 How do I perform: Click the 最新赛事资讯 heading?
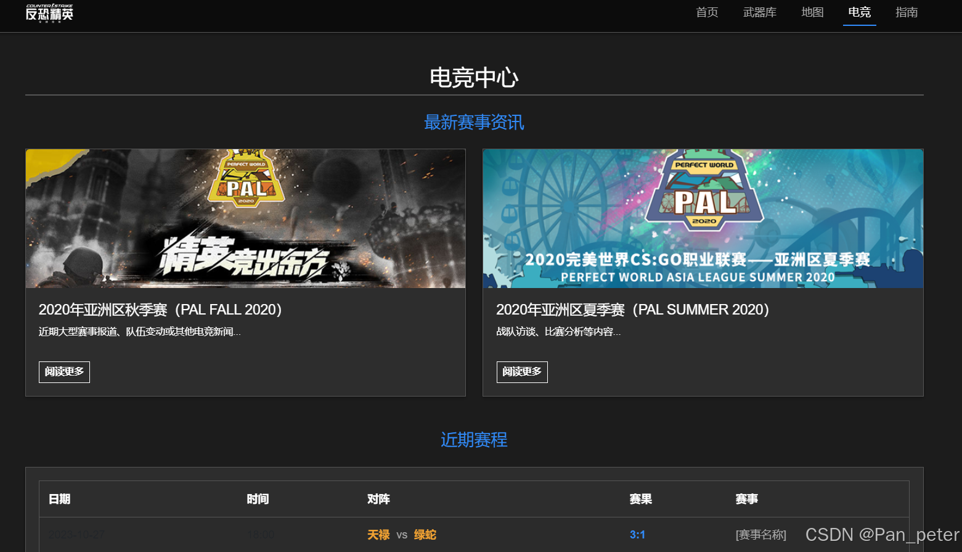(474, 122)
